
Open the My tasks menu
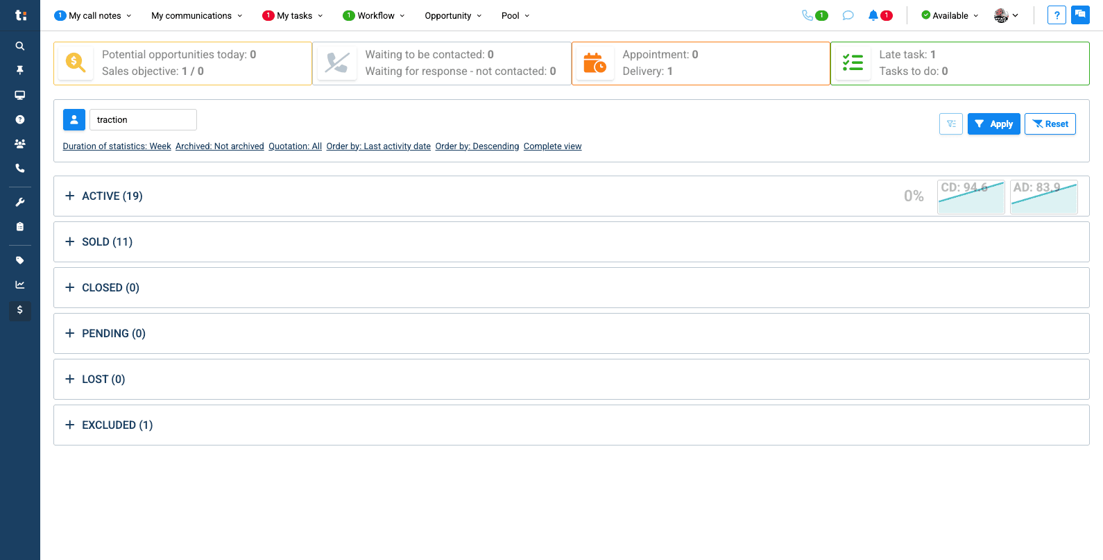pyautogui.click(x=293, y=15)
